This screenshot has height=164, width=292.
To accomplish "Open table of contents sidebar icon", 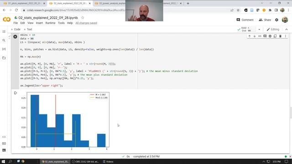I will (x=4, y=31).
